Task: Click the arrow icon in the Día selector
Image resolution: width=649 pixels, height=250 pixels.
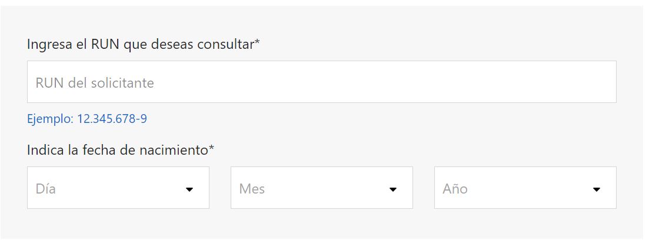Action: click(189, 189)
